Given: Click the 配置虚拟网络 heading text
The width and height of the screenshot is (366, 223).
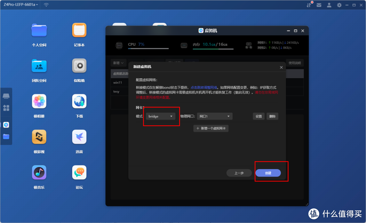Looking at the screenshot, I should (147, 80).
